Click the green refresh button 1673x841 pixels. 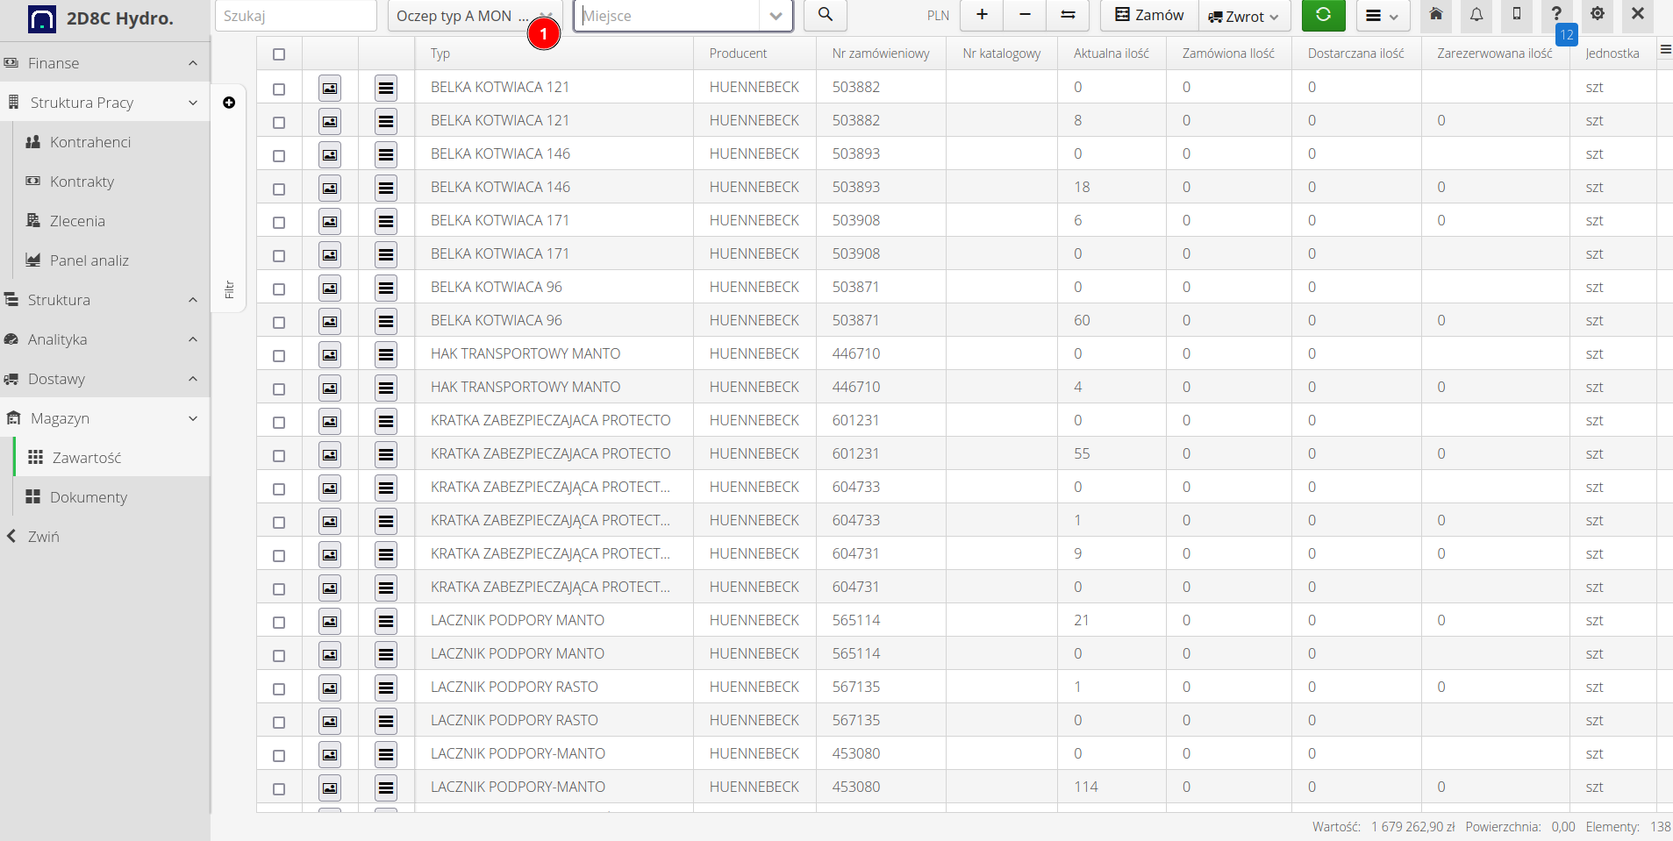1323,15
